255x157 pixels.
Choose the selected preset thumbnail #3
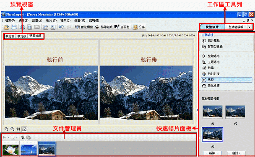pyautogui.click(x=212, y=134)
